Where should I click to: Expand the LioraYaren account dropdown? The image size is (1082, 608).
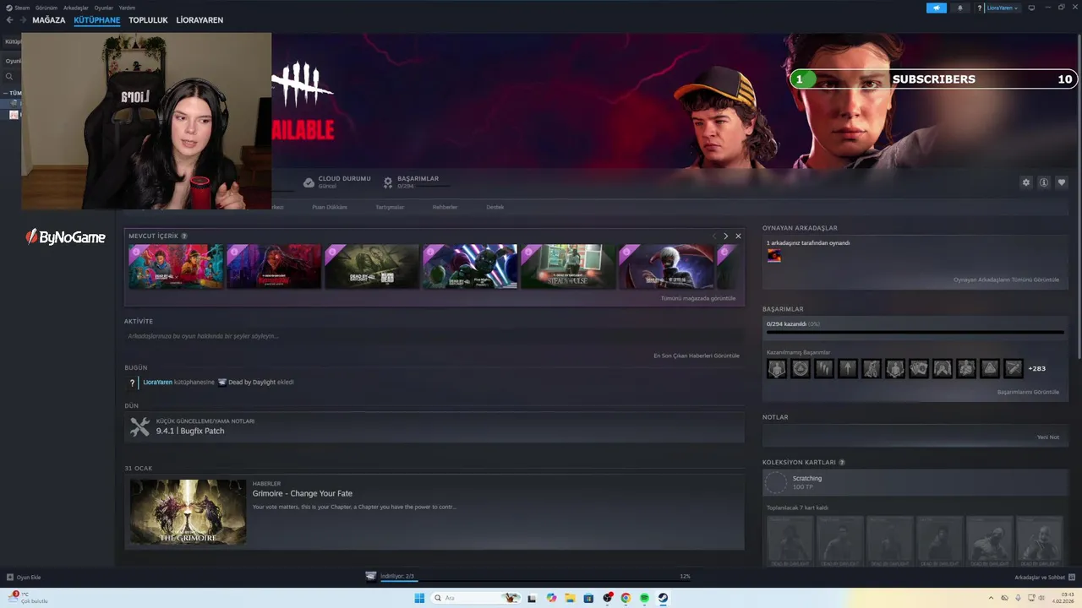click(x=1003, y=8)
